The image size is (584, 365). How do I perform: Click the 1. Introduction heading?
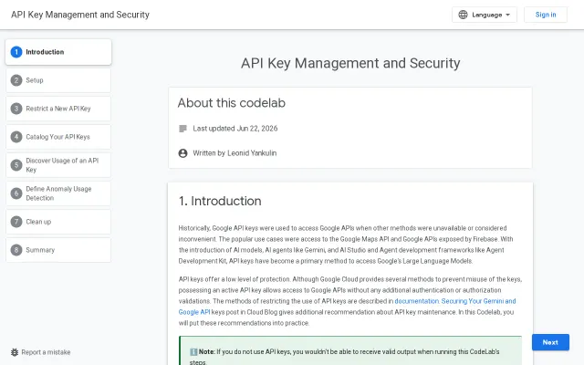[x=220, y=201]
